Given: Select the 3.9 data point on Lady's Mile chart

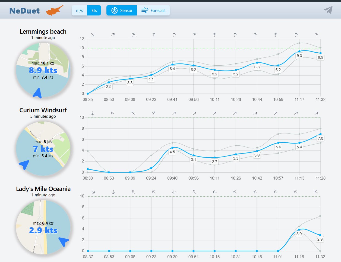Looking at the screenshot, I should pos(299,229).
